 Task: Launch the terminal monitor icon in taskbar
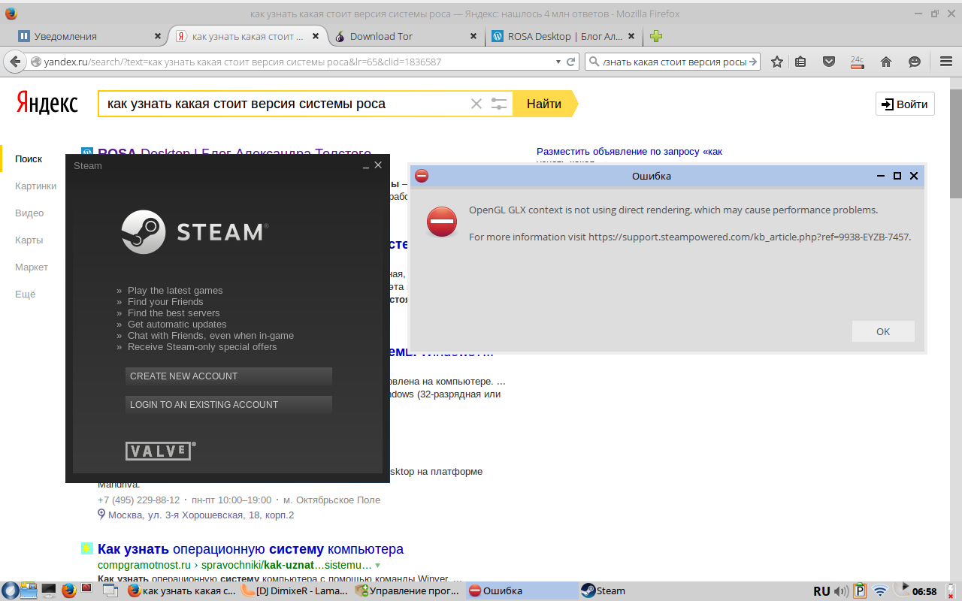49,590
